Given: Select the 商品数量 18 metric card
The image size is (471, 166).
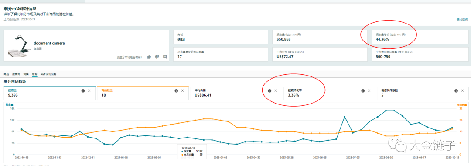Looking at the screenshot, I should pyautogui.click(x=143, y=93).
